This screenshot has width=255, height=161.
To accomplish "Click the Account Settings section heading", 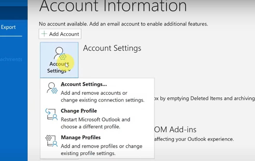I will pos(112,48).
